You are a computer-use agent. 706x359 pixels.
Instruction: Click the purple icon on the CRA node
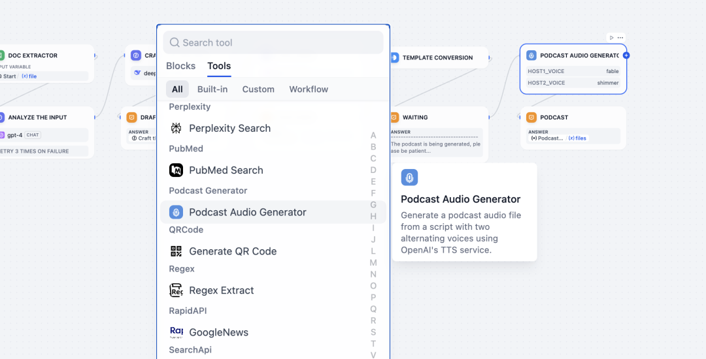coord(136,55)
